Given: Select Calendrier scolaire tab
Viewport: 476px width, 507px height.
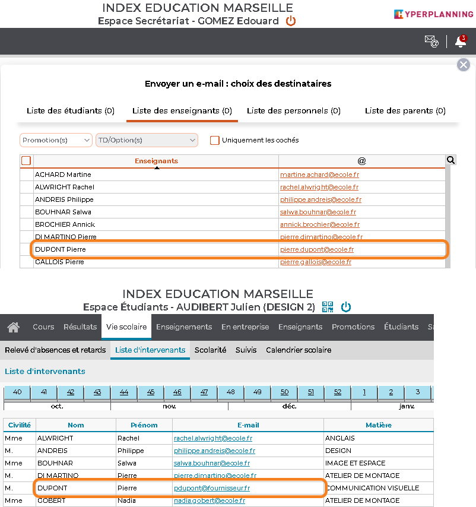Looking at the screenshot, I should click(x=299, y=350).
